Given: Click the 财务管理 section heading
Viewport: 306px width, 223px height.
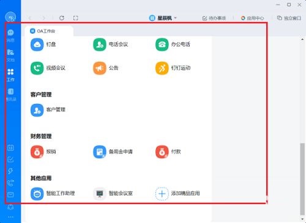Looking at the screenshot, I should 41,136.
